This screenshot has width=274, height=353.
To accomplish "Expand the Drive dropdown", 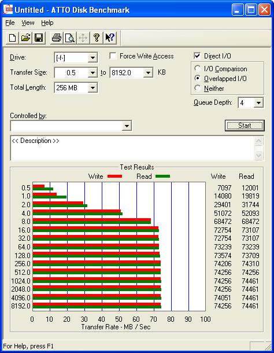I will click(92, 58).
